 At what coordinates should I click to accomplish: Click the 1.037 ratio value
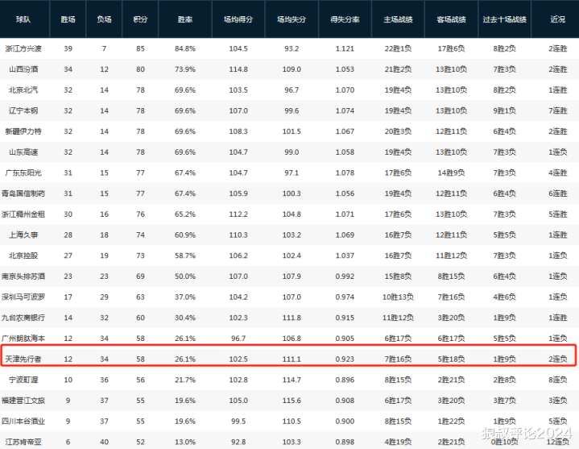pos(345,256)
